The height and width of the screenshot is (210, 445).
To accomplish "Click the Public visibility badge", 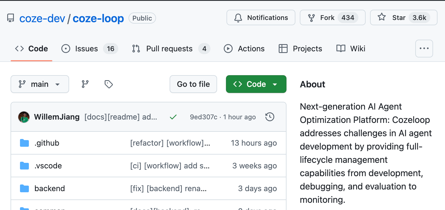I will click(x=142, y=18).
